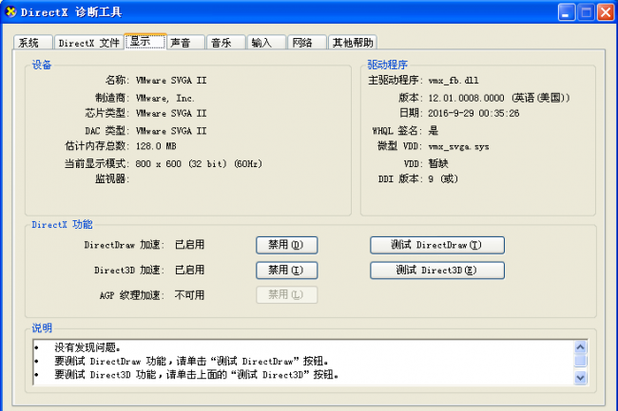
Task: Click AGP 纹理加速 status 不可用
Action: [x=189, y=295]
